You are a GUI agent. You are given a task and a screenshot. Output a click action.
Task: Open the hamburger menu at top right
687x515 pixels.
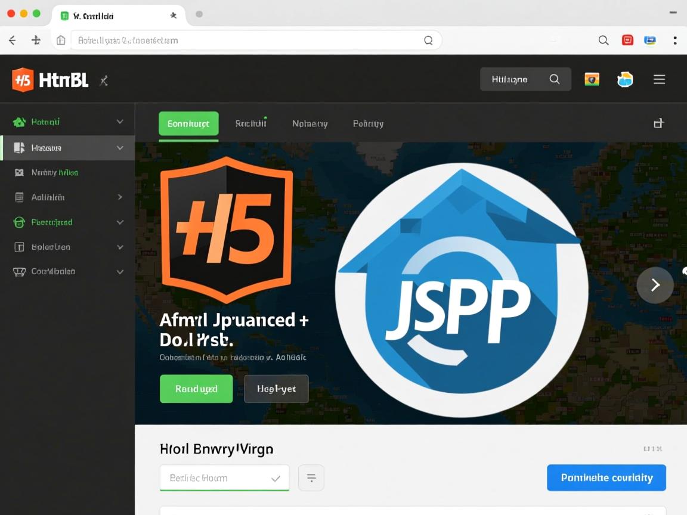click(x=659, y=79)
